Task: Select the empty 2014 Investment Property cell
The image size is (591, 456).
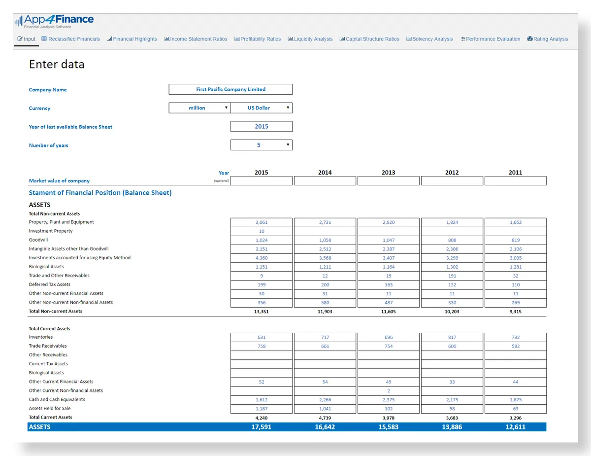Action: [325, 231]
